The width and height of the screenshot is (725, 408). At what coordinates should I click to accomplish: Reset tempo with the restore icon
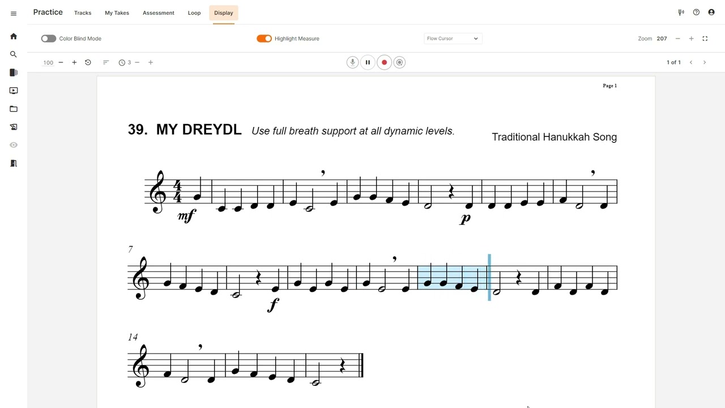[88, 62]
